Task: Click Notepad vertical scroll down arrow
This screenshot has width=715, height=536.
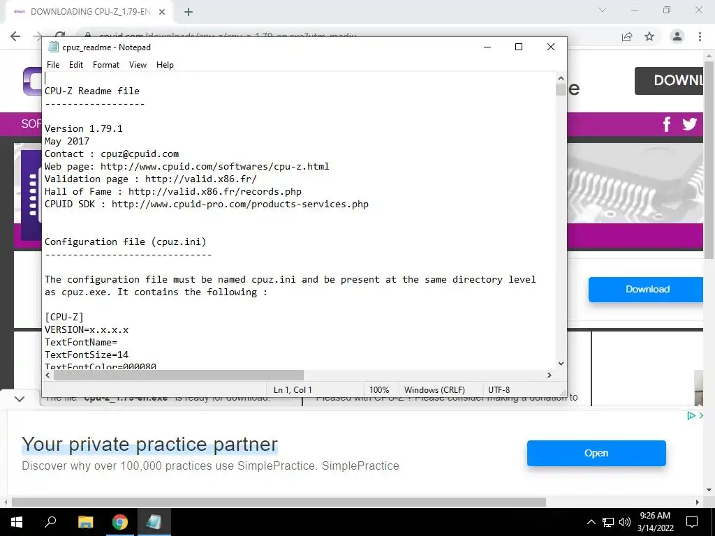Action: (561, 363)
